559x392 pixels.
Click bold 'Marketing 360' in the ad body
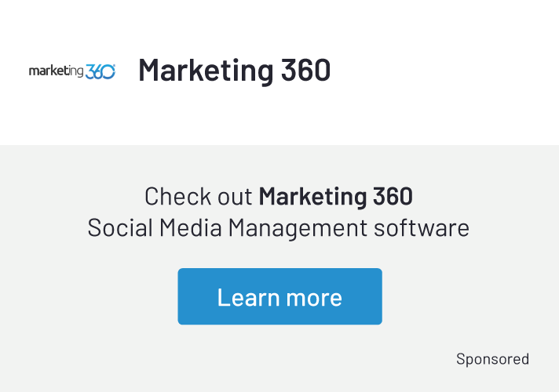pyautogui.click(x=336, y=197)
